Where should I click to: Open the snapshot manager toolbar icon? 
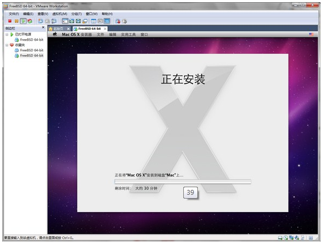[x=54, y=21]
